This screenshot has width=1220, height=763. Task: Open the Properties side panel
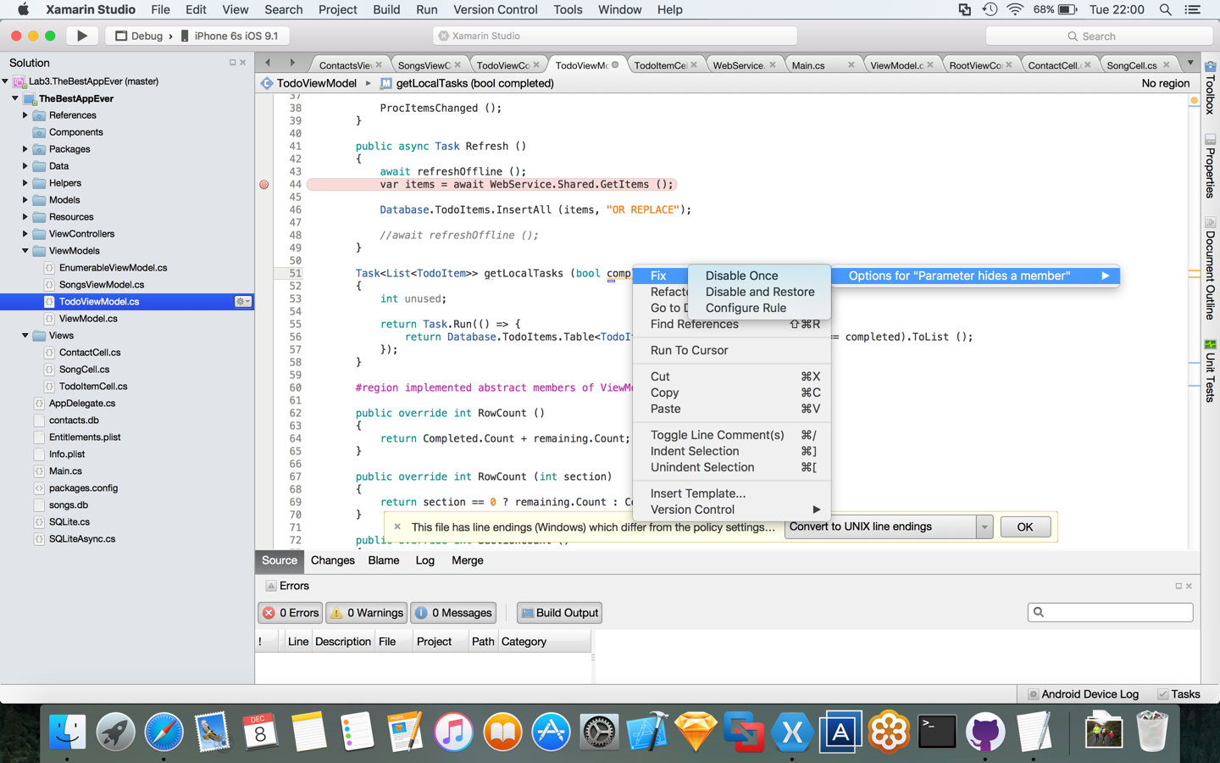[1210, 166]
